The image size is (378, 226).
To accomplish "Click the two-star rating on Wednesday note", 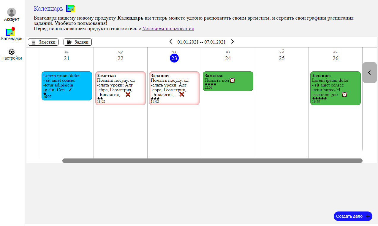I will point(100,98).
